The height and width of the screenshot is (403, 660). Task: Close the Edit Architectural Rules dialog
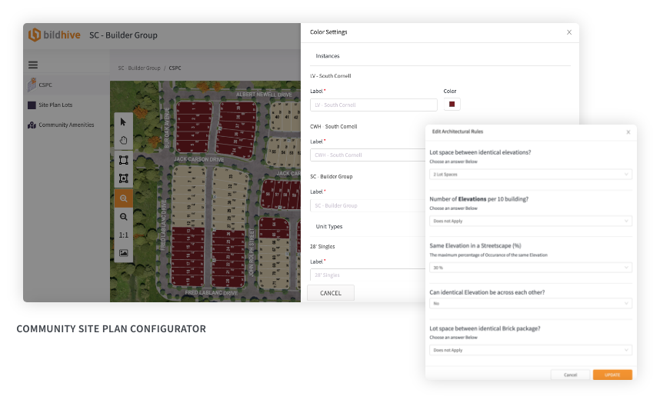coord(628,132)
